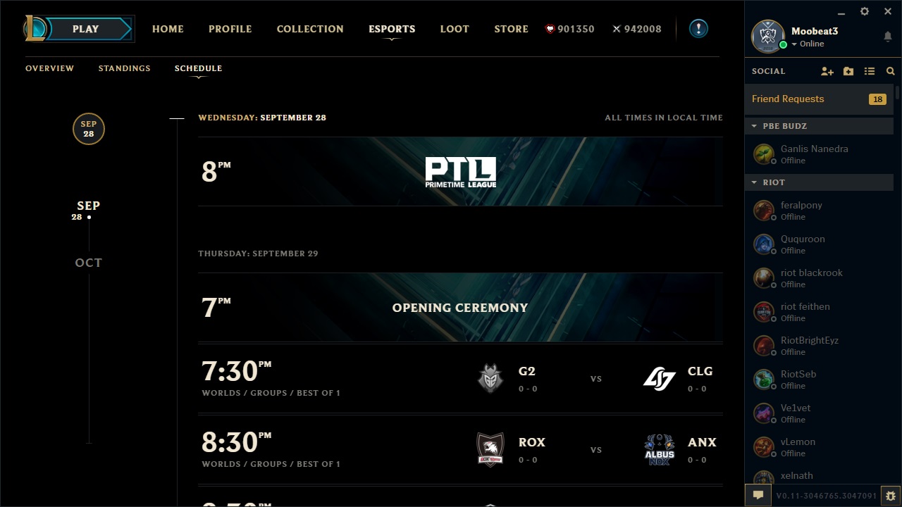Click Ququroon's avatar icon

pyautogui.click(x=763, y=244)
